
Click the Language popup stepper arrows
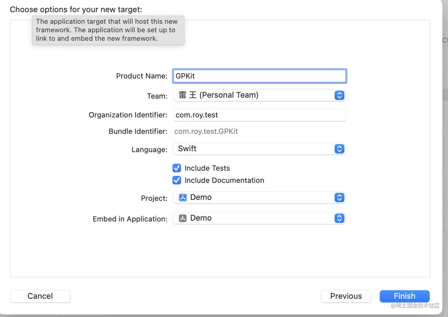coord(339,149)
